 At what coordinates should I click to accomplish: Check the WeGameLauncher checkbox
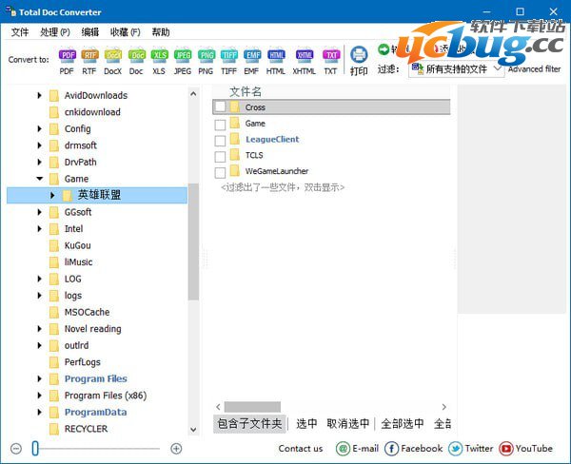point(220,173)
